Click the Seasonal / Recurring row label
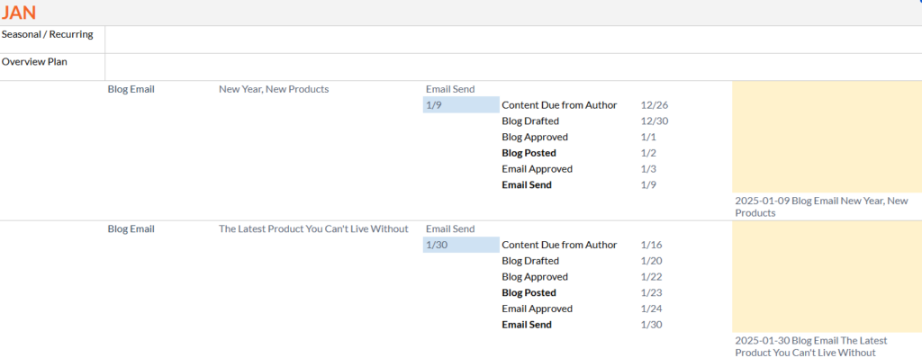 tap(47, 34)
